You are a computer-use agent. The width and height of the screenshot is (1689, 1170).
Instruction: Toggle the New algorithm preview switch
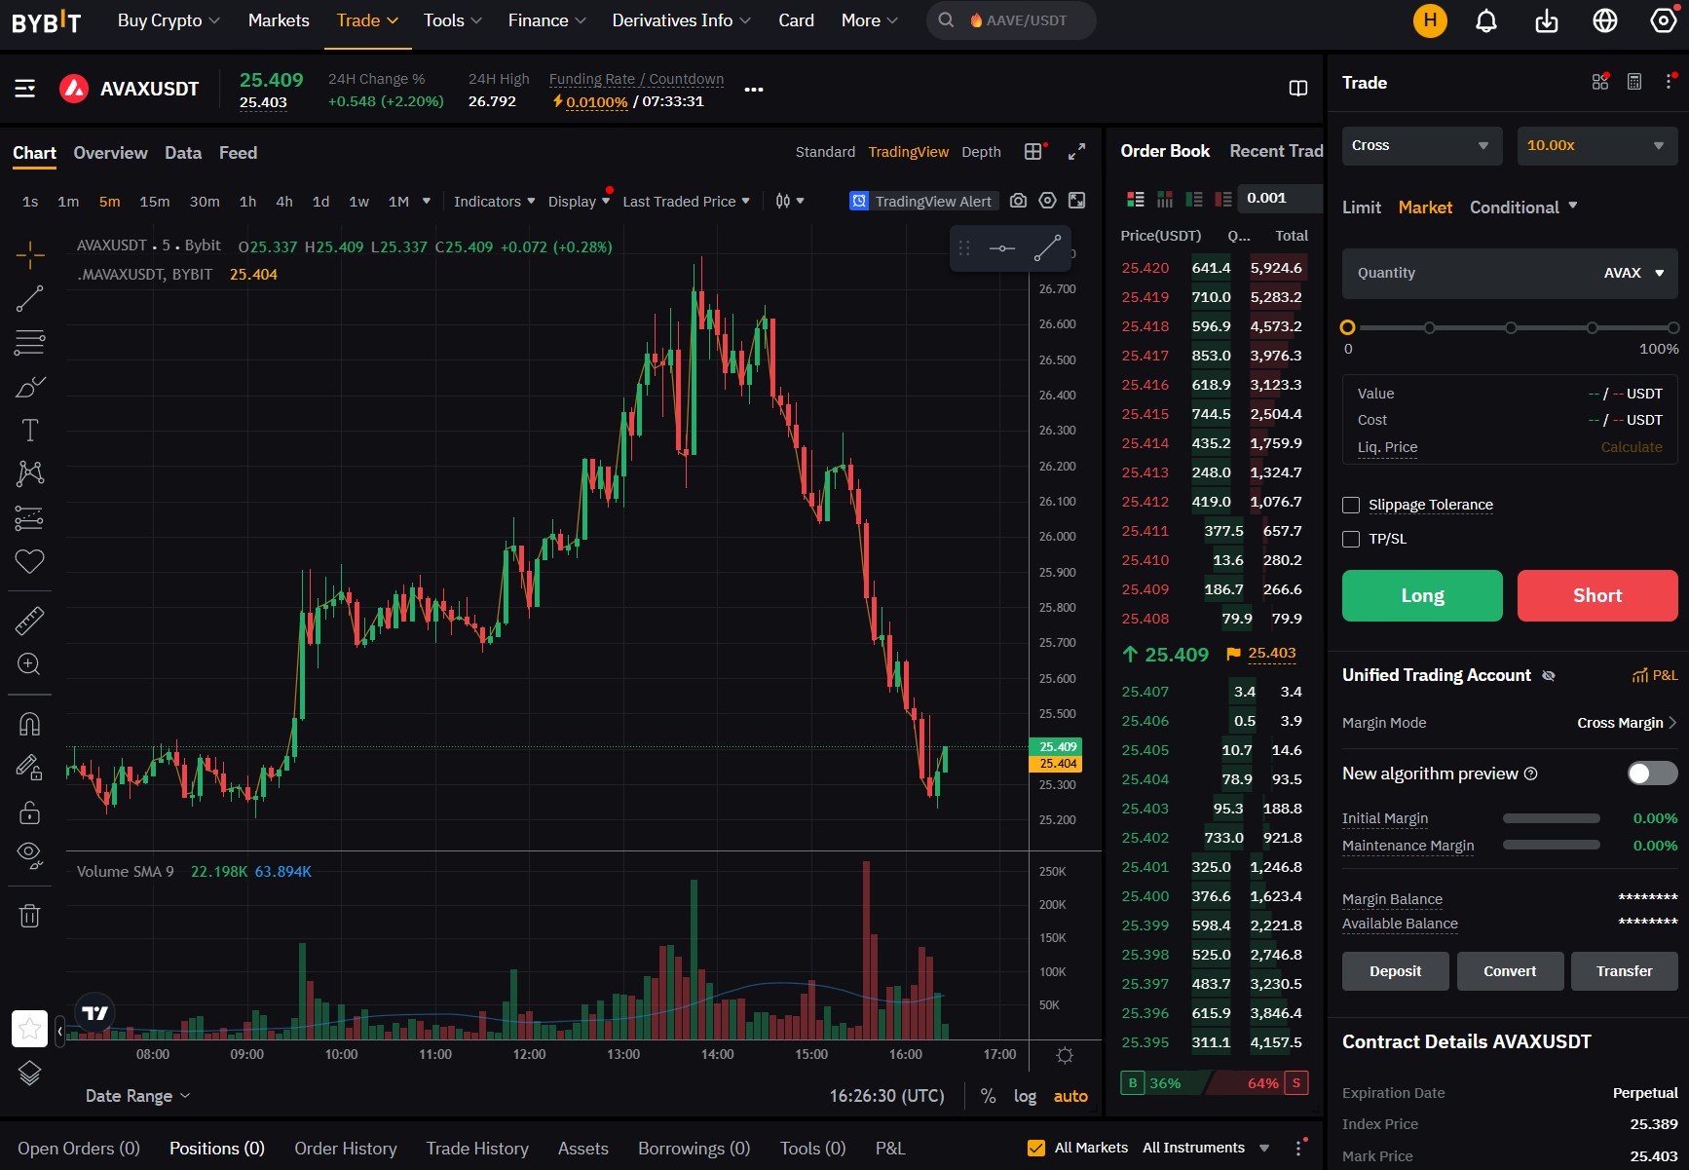point(1652,774)
